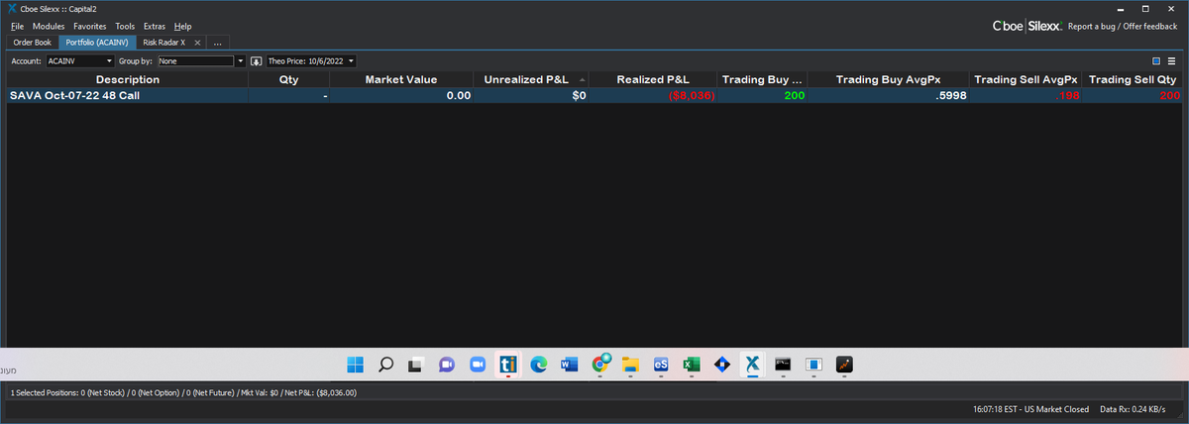Open the terminal window taskbar icon
This screenshot has width=1189, height=424.
tap(783, 365)
